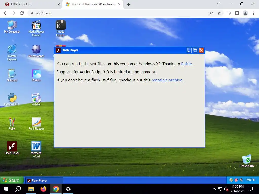The height and width of the screenshot is (194, 259).
Task: Open the Installer desktop icon
Action: pos(36,100)
